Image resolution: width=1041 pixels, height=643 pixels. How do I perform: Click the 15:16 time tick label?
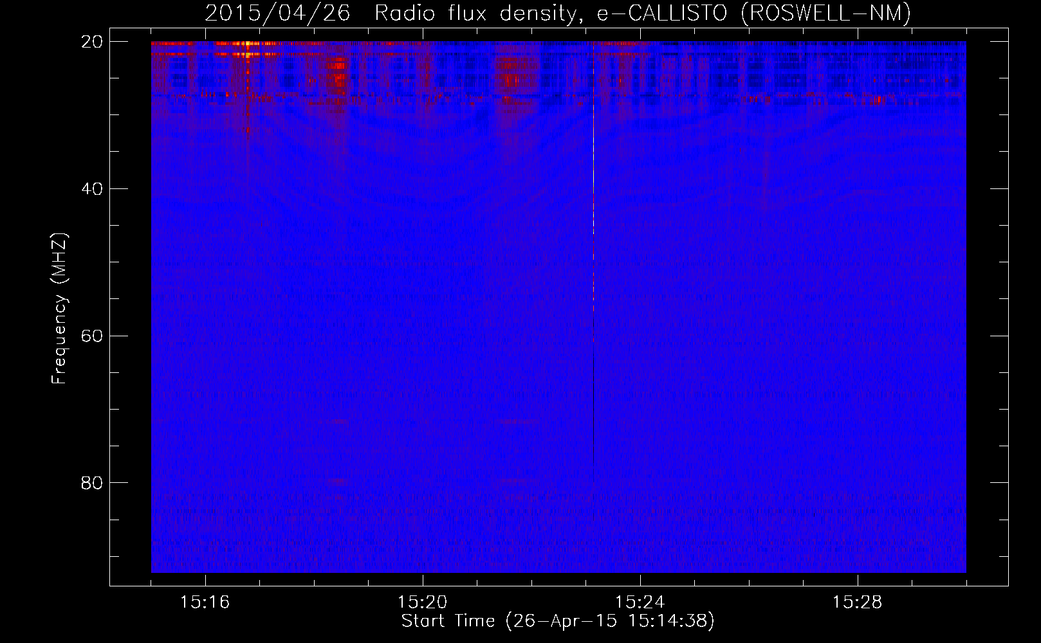(205, 602)
